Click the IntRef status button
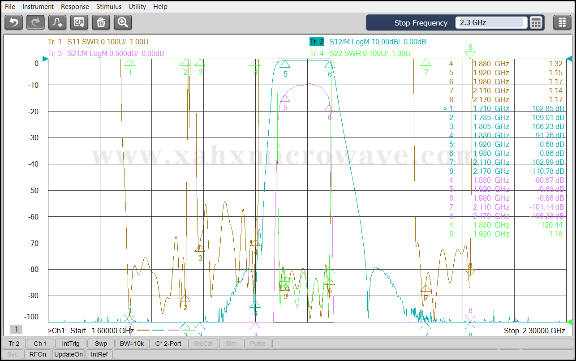 pyautogui.click(x=99, y=354)
